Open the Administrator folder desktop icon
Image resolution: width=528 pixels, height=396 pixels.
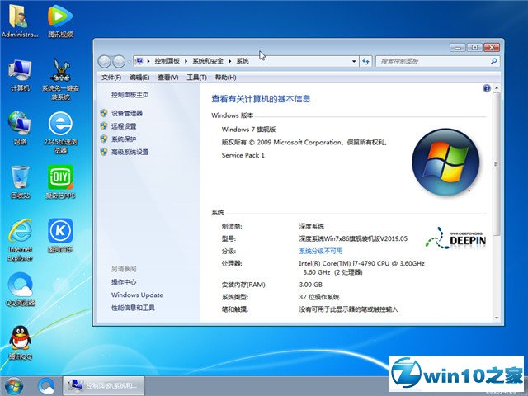[19, 21]
